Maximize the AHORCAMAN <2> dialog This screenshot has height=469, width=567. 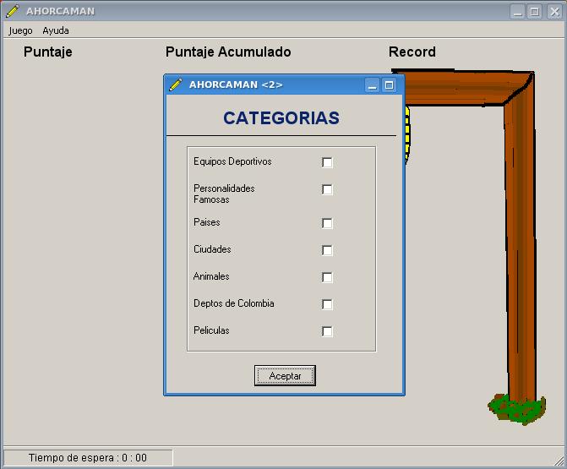(x=389, y=85)
